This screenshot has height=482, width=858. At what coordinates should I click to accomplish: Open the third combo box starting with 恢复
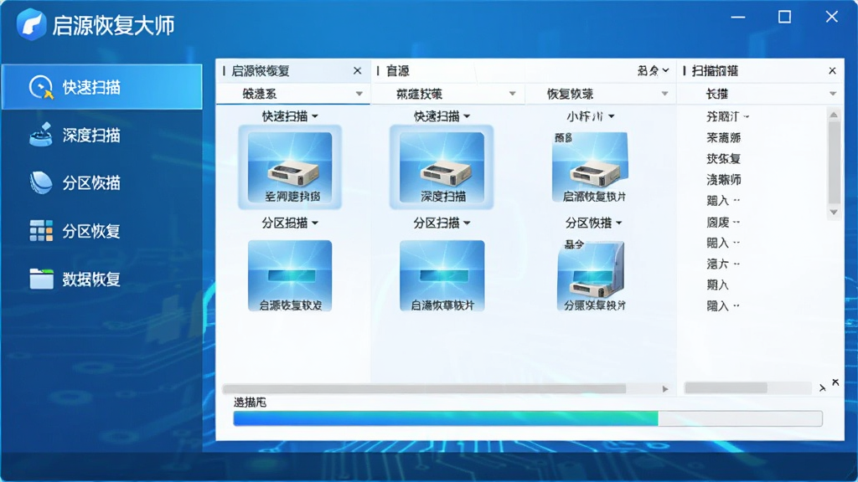pos(601,94)
